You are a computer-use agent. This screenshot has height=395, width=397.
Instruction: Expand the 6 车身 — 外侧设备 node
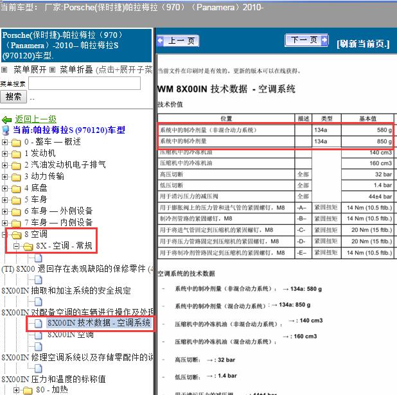4,211
